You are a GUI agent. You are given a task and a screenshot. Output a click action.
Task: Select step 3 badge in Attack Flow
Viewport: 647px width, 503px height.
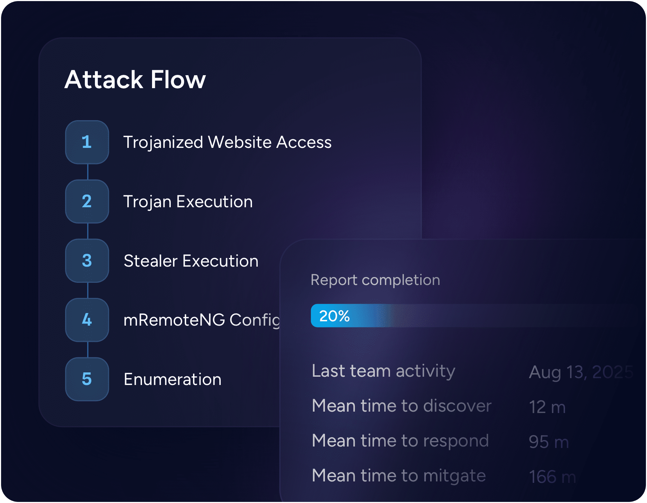click(x=87, y=261)
